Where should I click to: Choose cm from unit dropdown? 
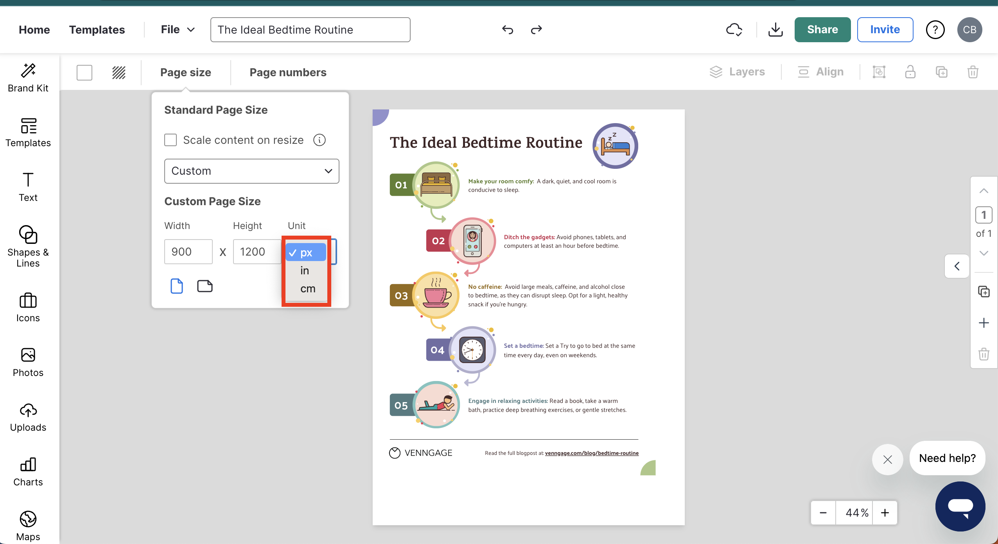(x=307, y=289)
